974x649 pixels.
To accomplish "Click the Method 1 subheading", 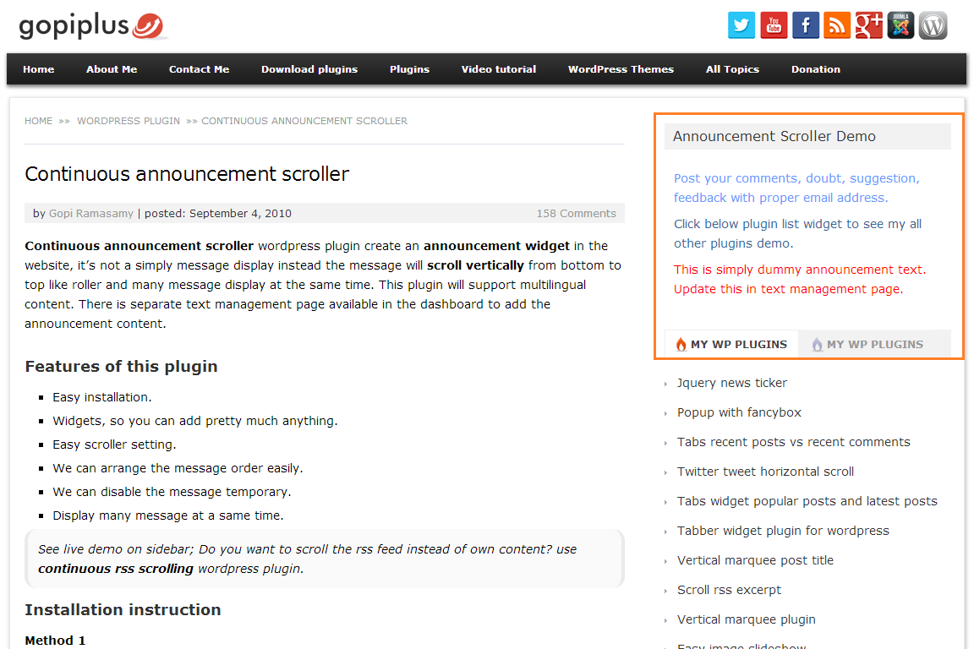I will 55,641.
